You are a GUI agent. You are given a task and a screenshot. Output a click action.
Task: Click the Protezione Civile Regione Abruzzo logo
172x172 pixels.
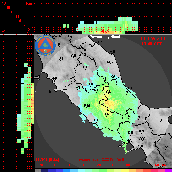[x=45, y=45]
